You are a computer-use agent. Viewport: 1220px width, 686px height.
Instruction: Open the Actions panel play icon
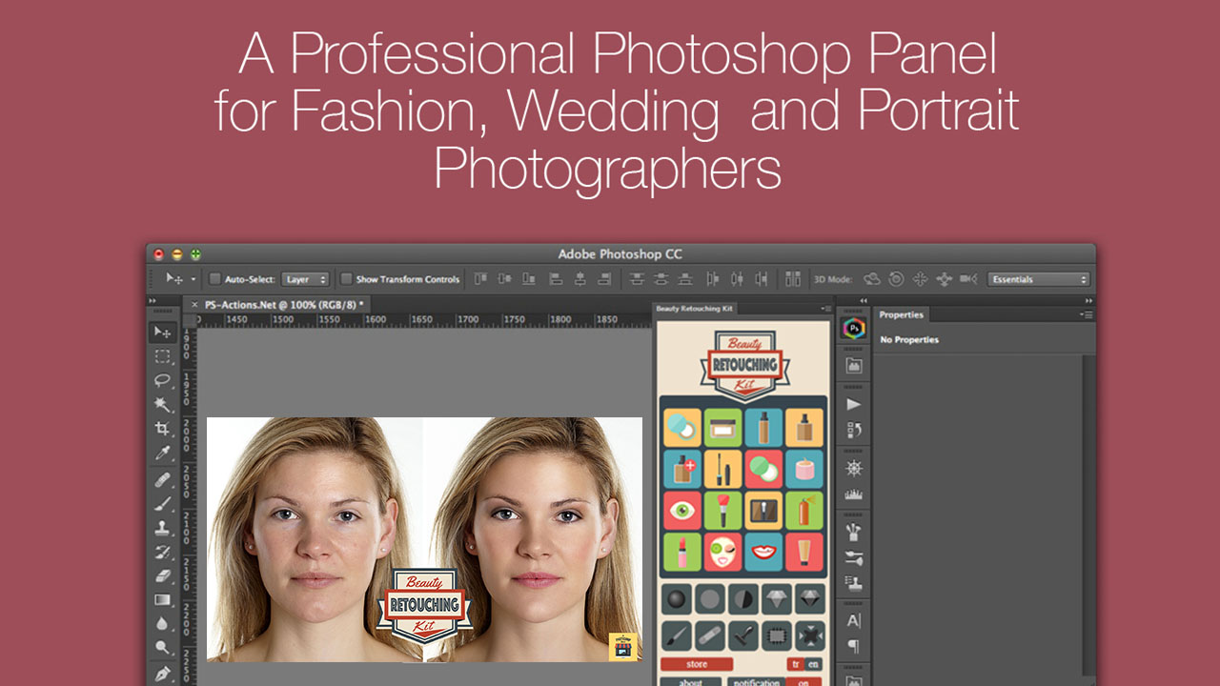pos(854,404)
